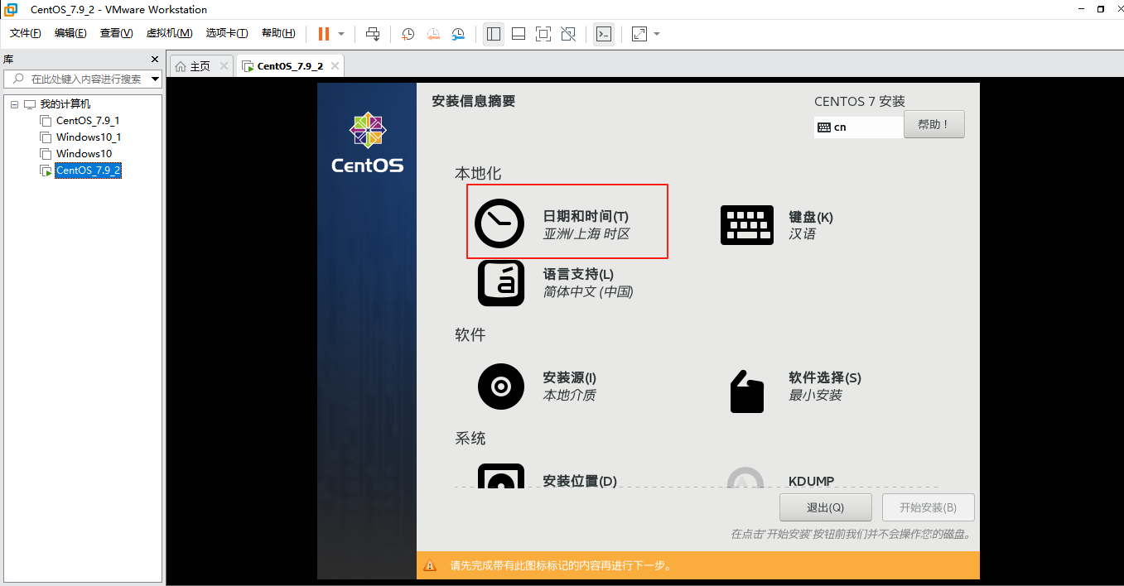Take a snapshot of this virtual machine

[x=408, y=34]
